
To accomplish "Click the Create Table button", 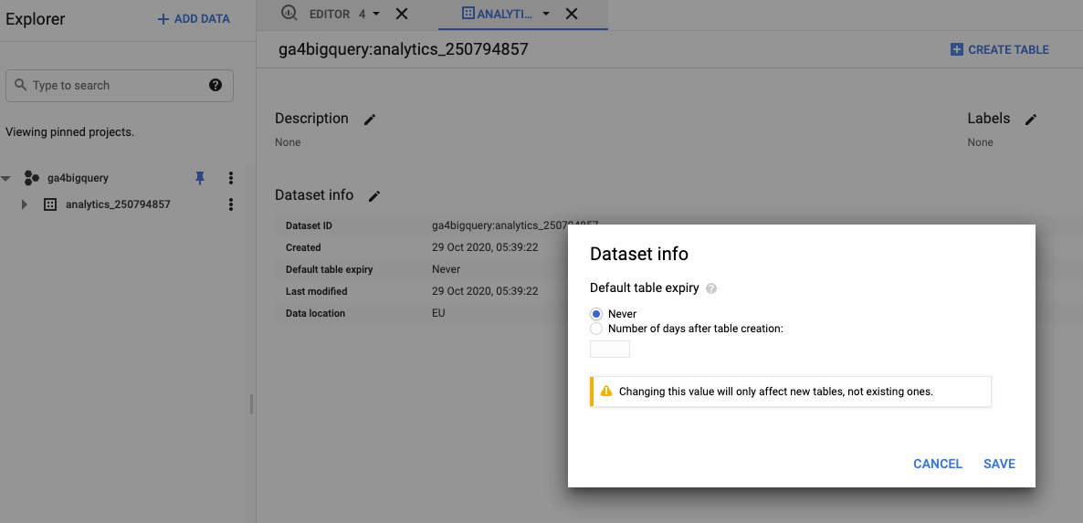I will 999,49.
